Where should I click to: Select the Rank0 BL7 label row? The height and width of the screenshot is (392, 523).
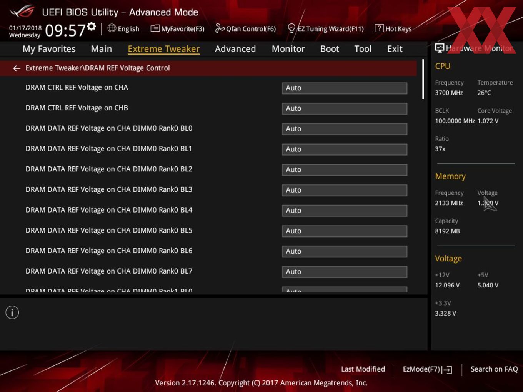point(109,271)
